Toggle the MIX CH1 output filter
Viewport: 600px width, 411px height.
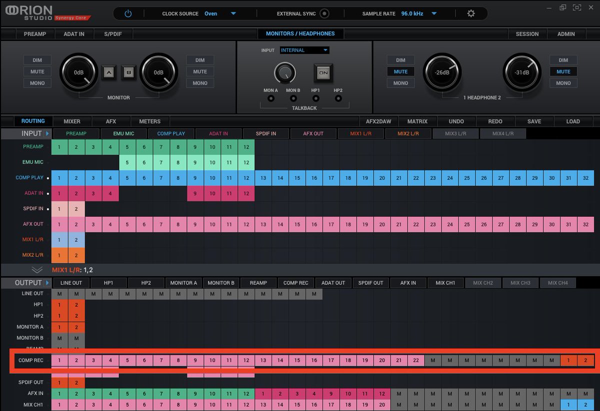445,282
